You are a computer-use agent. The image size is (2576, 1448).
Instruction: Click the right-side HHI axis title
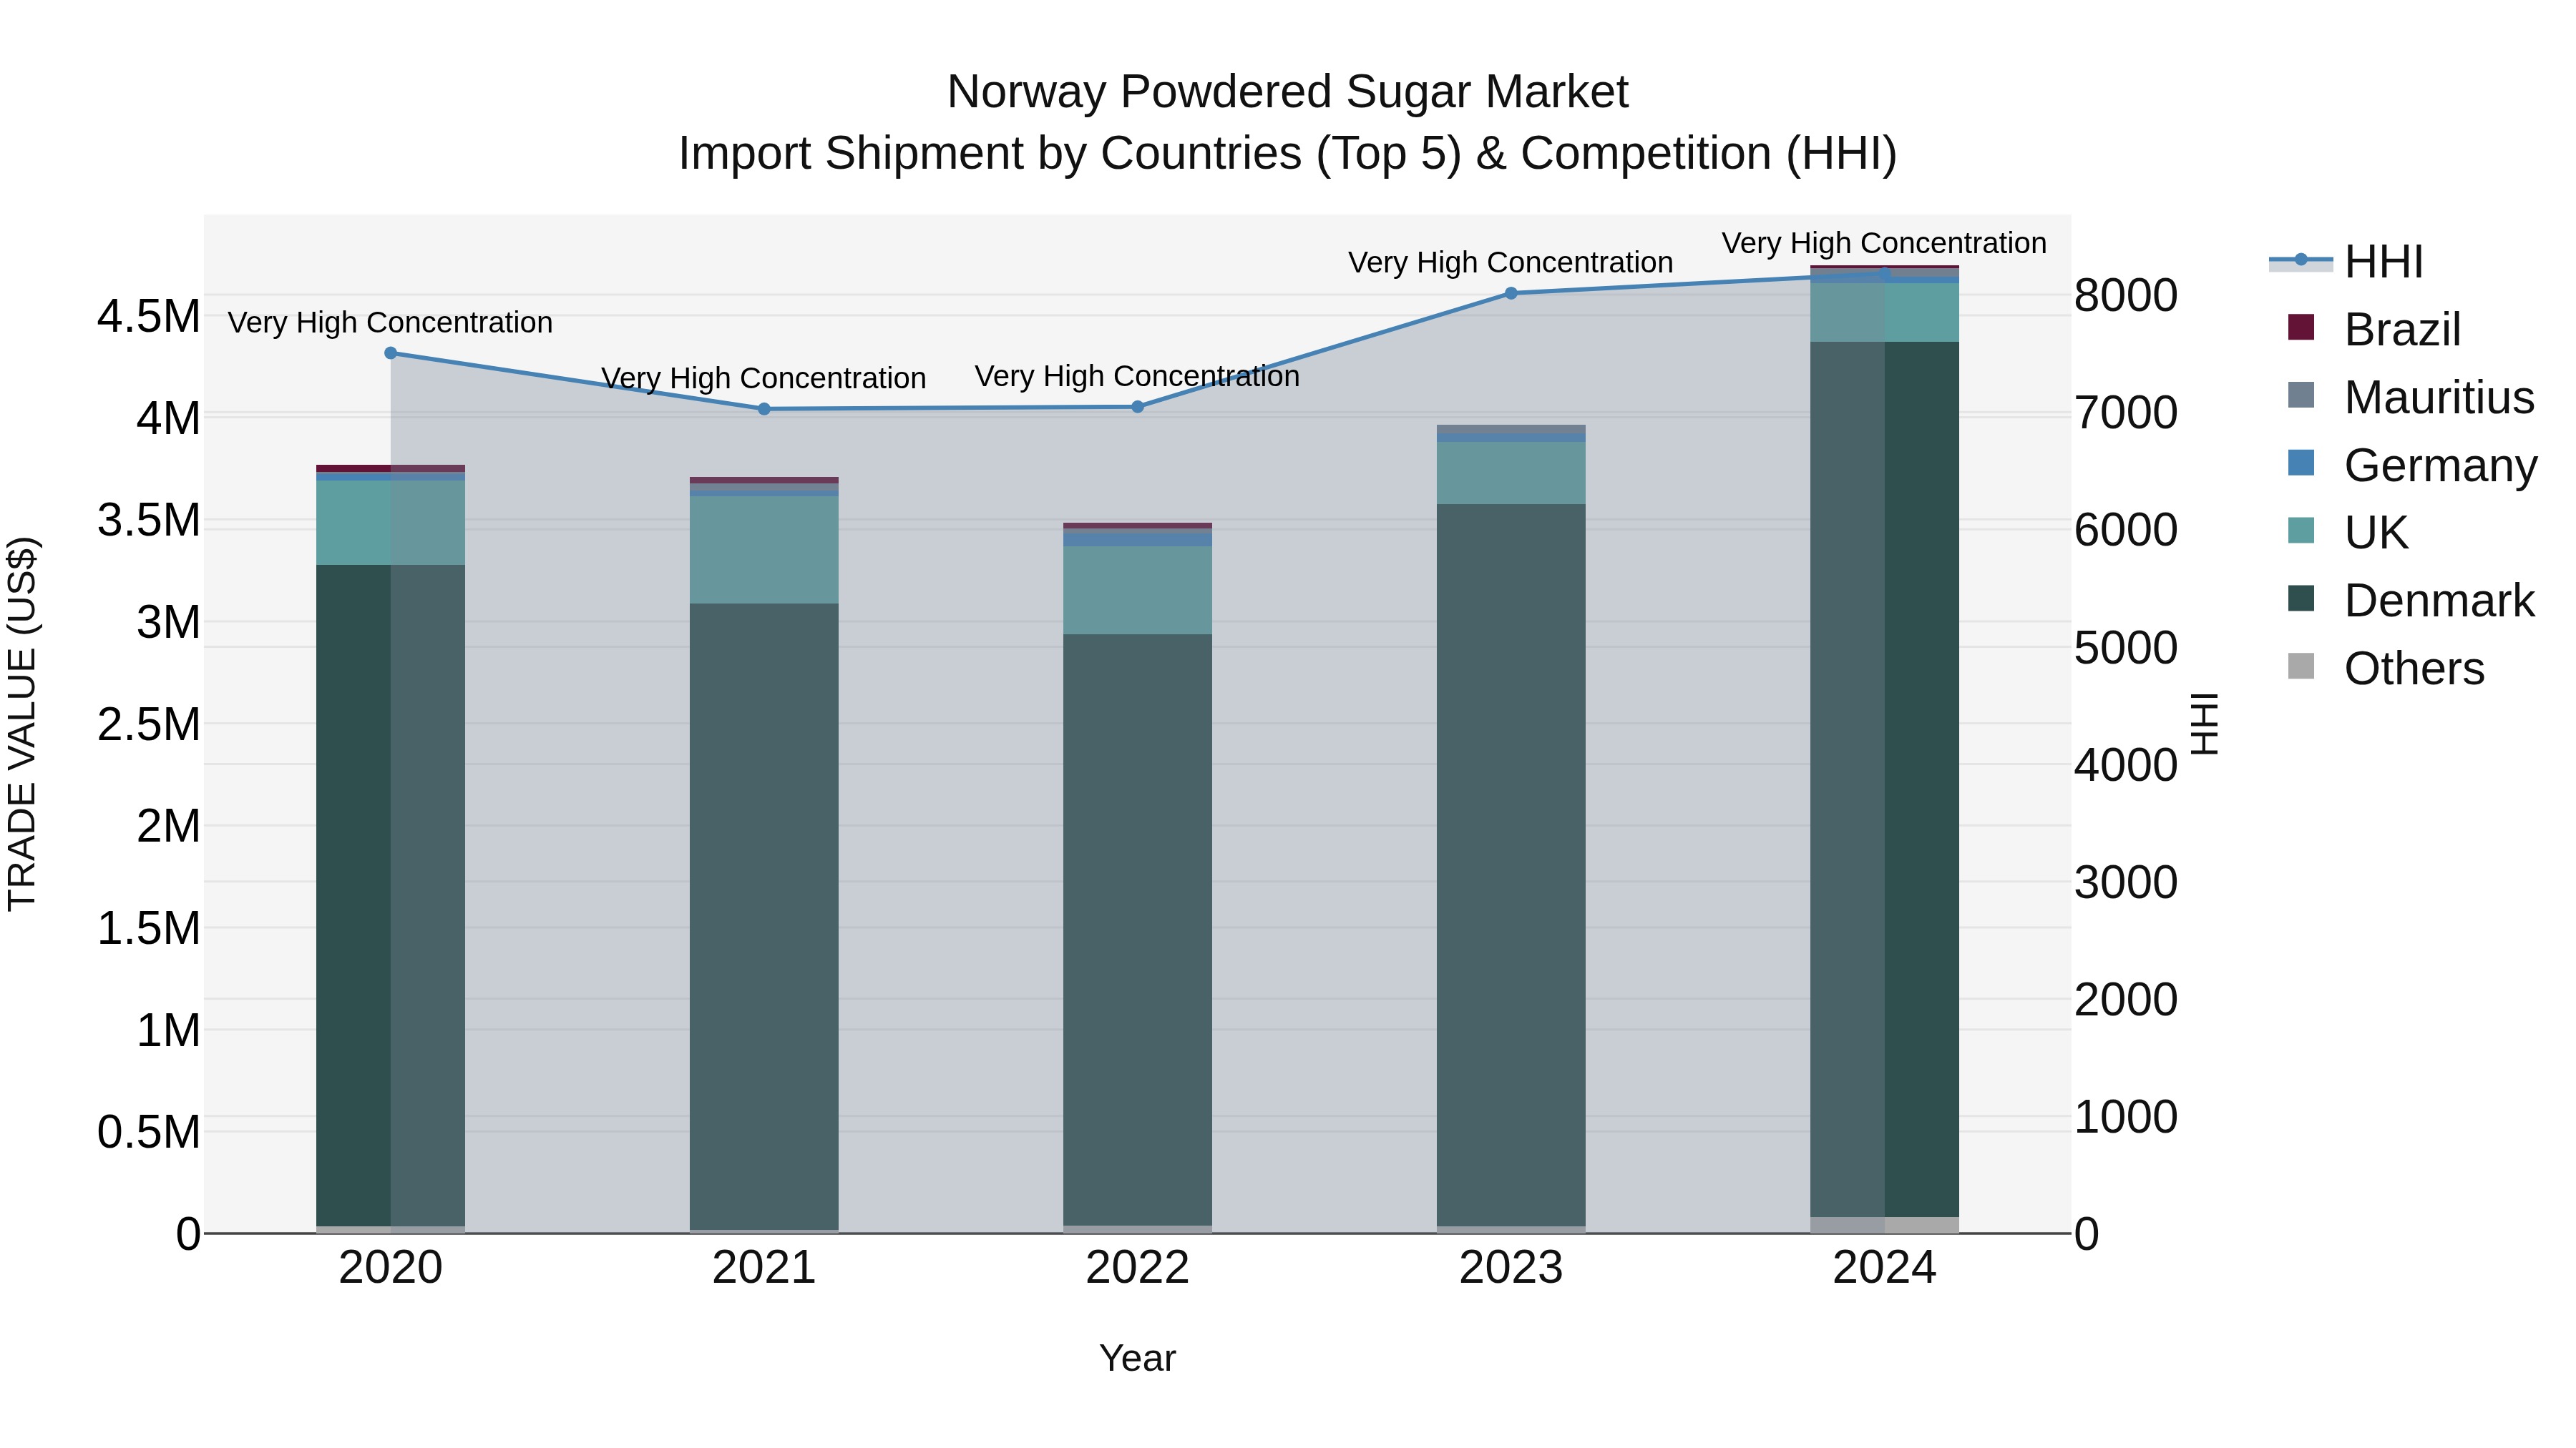tap(2205, 724)
